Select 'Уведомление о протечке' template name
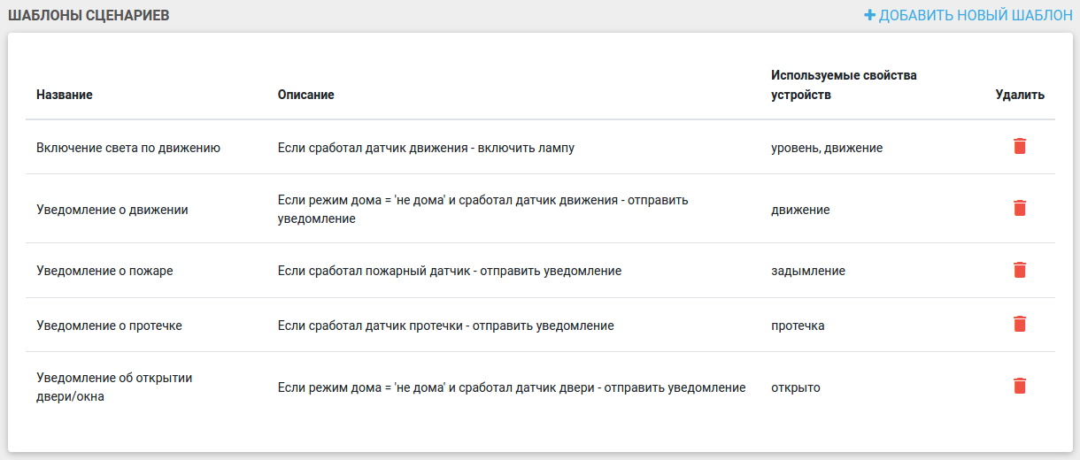The height and width of the screenshot is (460, 1080). click(x=109, y=326)
